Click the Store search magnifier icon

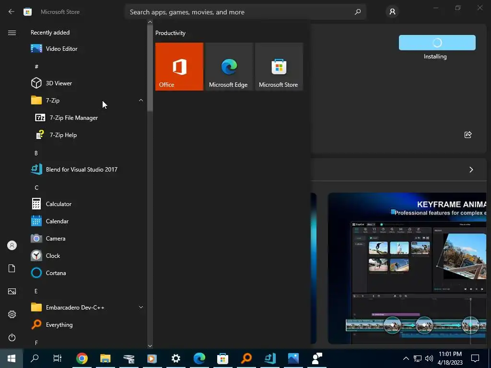(x=358, y=12)
